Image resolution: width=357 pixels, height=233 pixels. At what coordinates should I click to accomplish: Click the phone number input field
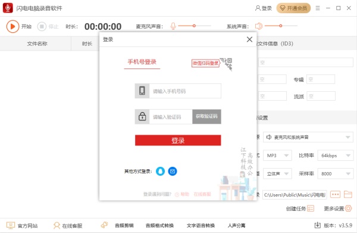(185, 91)
